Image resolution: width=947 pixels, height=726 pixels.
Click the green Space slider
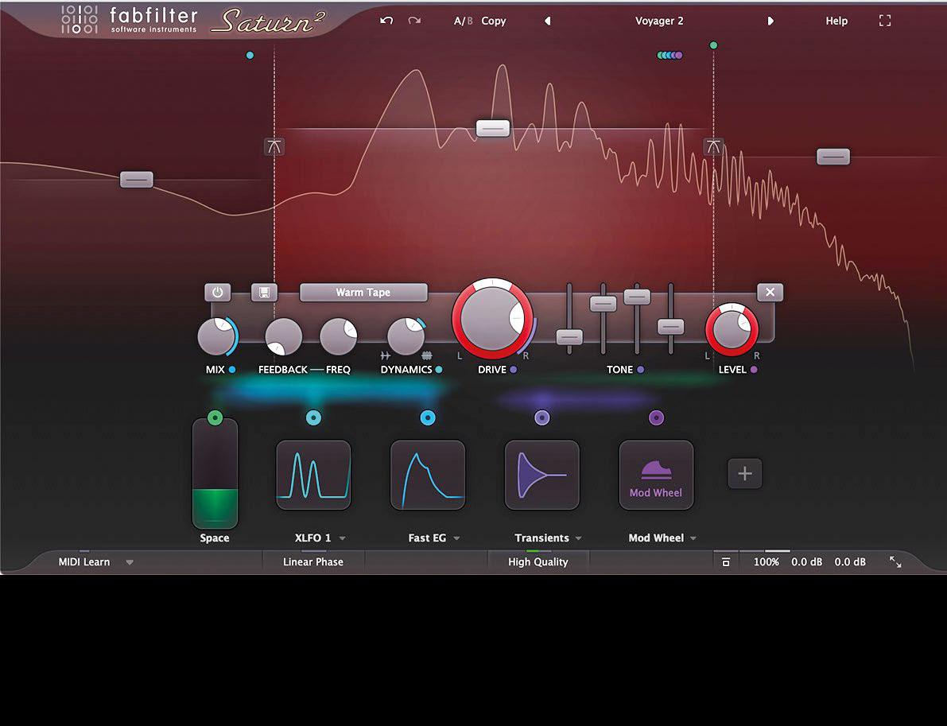coord(215,474)
